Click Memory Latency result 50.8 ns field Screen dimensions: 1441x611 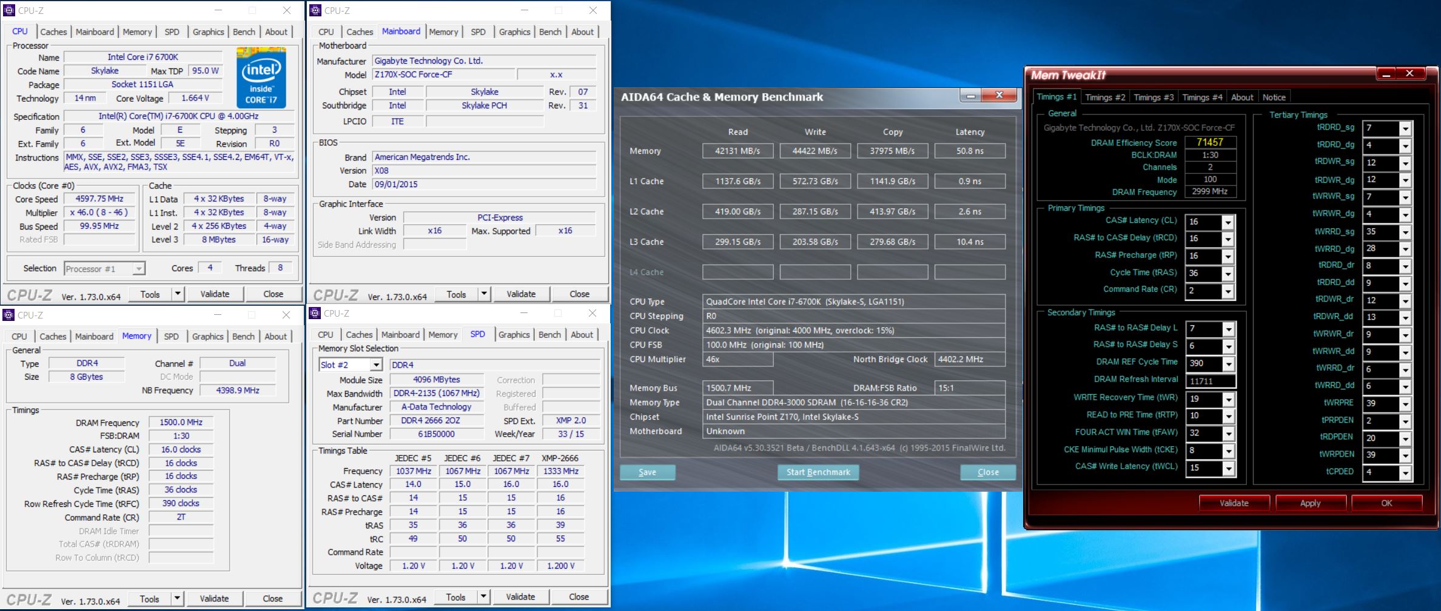(970, 151)
